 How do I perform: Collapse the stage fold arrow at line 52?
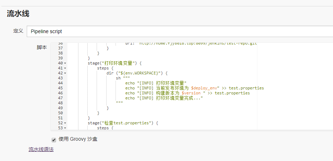click(65, 123)
